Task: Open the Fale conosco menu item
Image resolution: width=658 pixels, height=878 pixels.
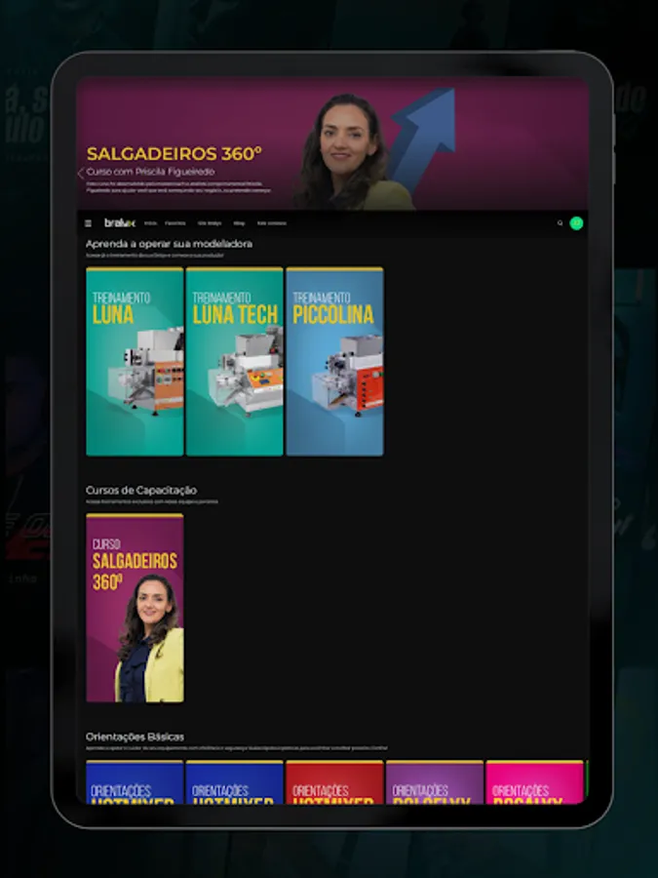Action: click(x=271, y=223)
